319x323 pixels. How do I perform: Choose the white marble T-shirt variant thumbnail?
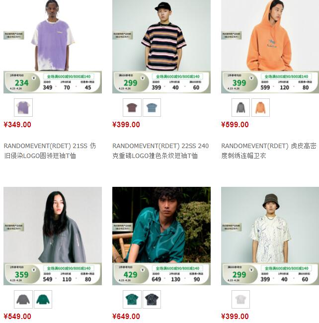241,299
